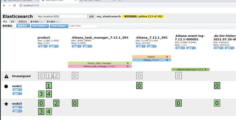
Task: Open 信息 dropdown under .kibana-event-log-7.12.1-000001
Action: click(x=180, y=48)
